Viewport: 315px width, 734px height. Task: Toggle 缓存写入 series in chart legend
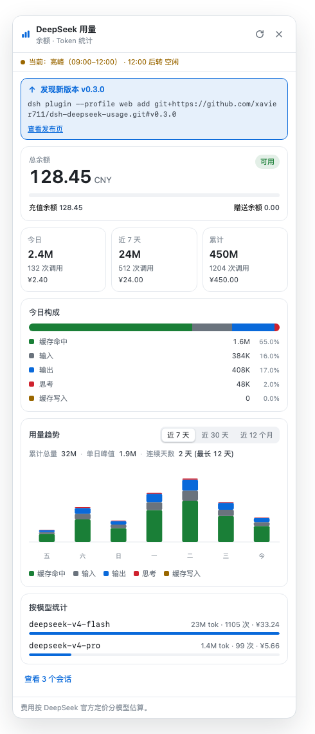click(x=182, y=574)
